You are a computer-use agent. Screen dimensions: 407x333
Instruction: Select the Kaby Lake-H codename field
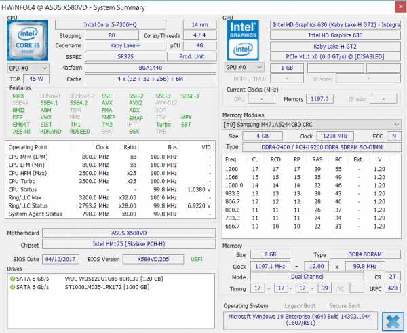click(x=125, y=46)
